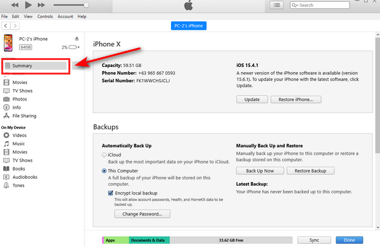Click the magnifier dropdown in Search box
The image size is (380, 247).
(x=295, y=5)
